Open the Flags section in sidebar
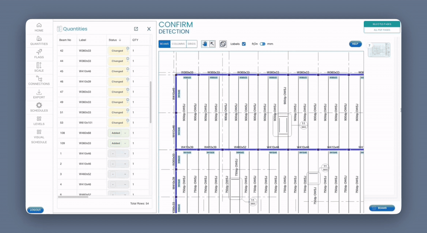This screenshot has height=233, width=427. click(39, 54)
